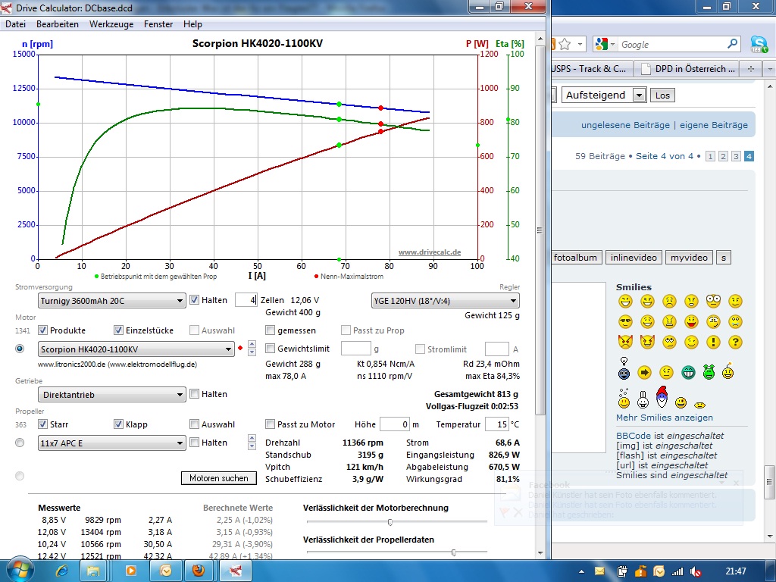The image size is (776, 582).
Task: Open the 11x7 APC E propeller dropdown
Action: (112, 443)
